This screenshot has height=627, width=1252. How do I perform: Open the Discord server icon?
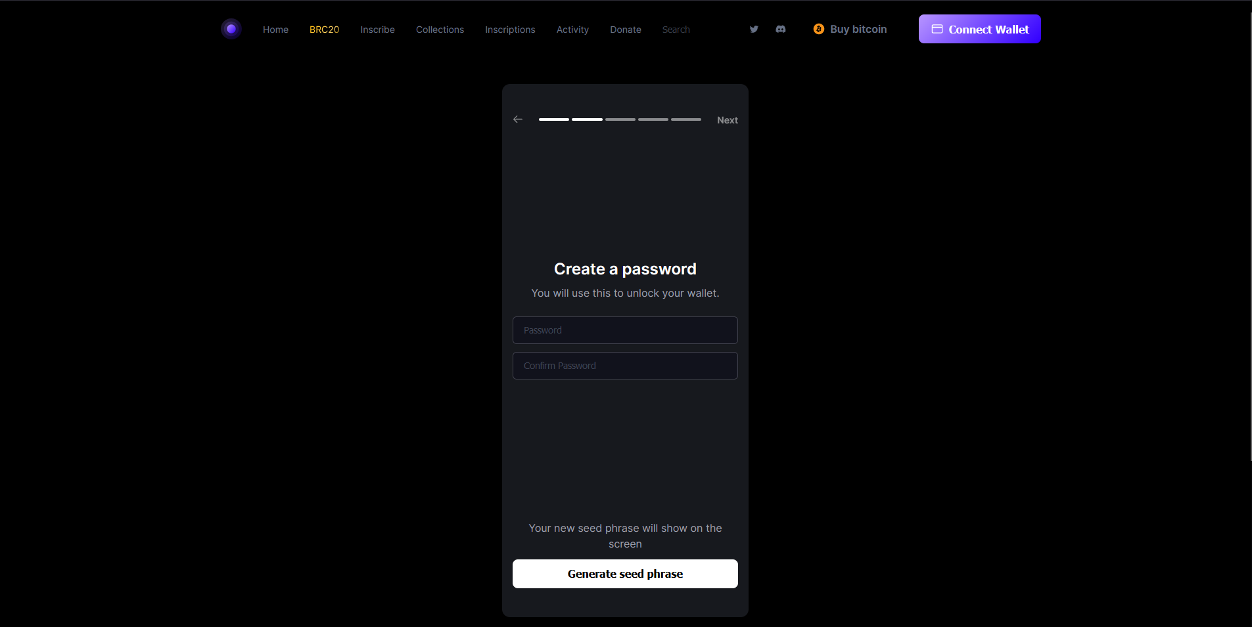pos(780,29)
